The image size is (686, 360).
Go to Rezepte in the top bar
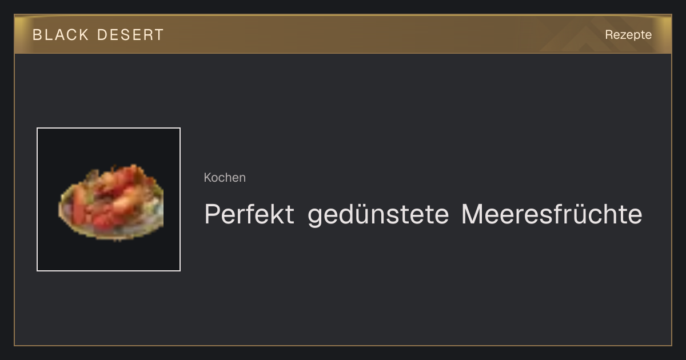(628, 34)
